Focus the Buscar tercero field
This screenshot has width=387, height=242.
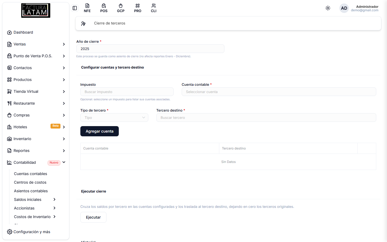266,118
